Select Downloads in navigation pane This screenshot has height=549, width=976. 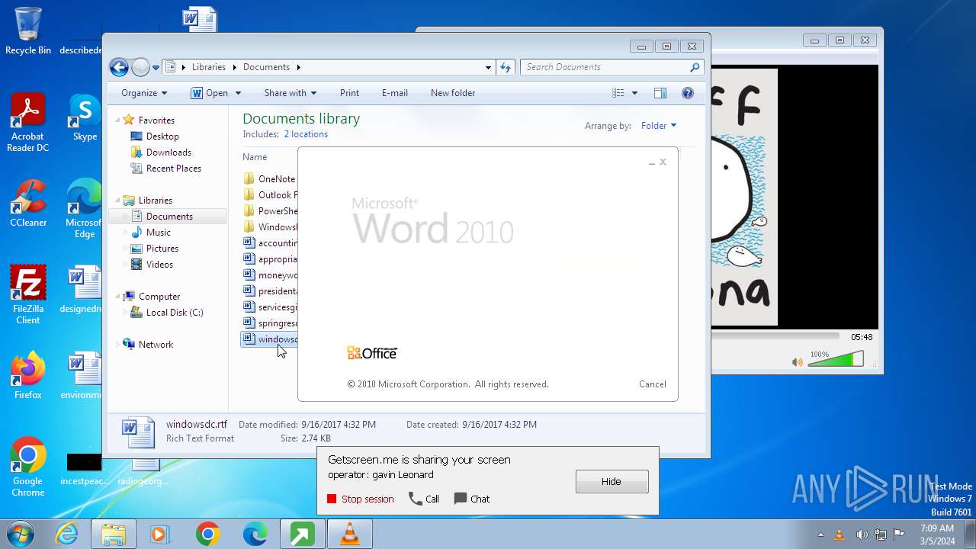(169, 152)
